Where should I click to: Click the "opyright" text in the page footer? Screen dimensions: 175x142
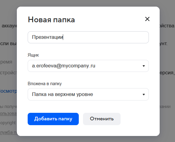click(8, 123)
